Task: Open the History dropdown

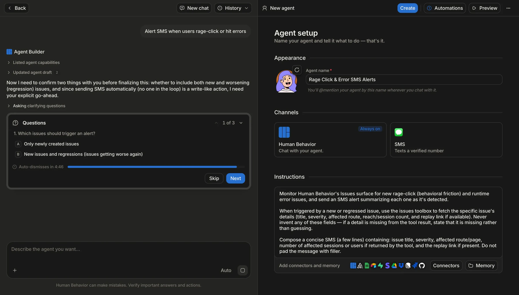Action: point(233,8)
